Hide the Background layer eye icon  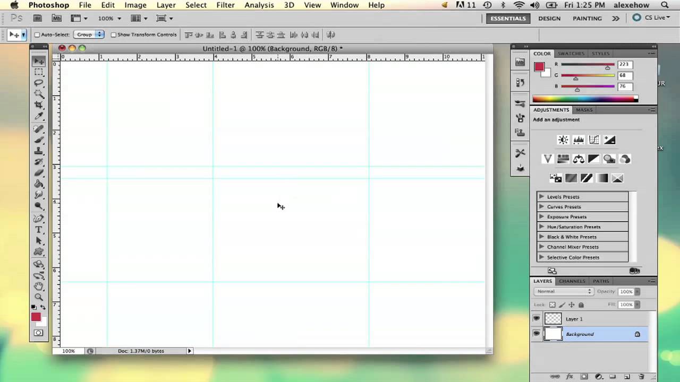(536, 334)
